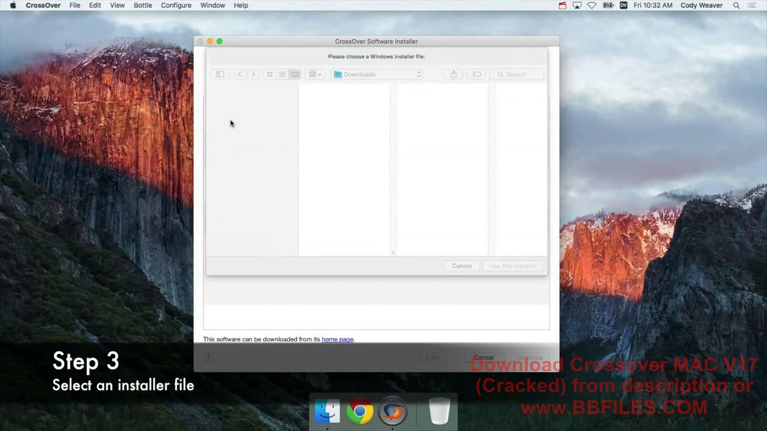Open the File menu
Screen dimensions: 767x431
(75, 5)
